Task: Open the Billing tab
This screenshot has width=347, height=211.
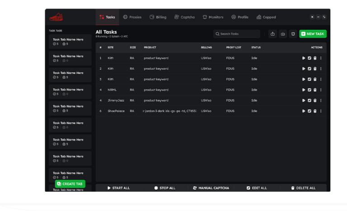Action: tap(158, 17)
